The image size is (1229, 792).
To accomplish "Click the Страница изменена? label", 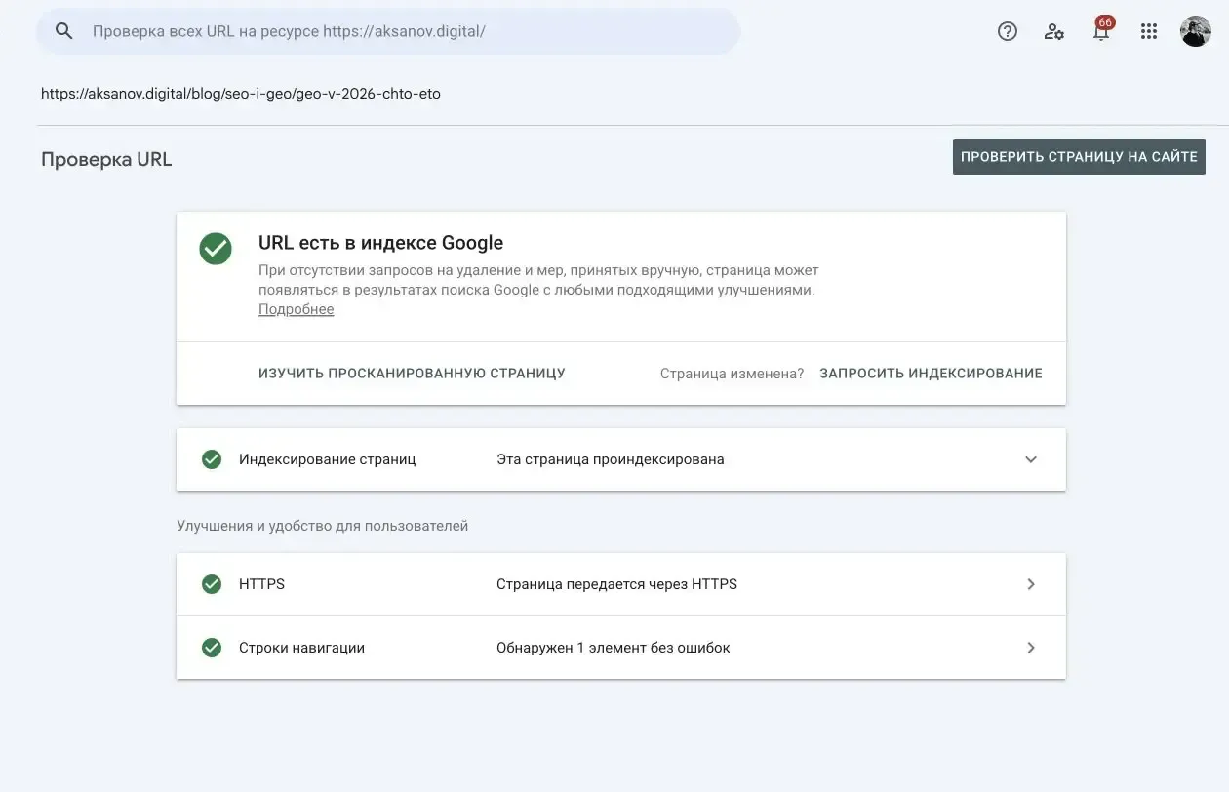I will [732, 374].
